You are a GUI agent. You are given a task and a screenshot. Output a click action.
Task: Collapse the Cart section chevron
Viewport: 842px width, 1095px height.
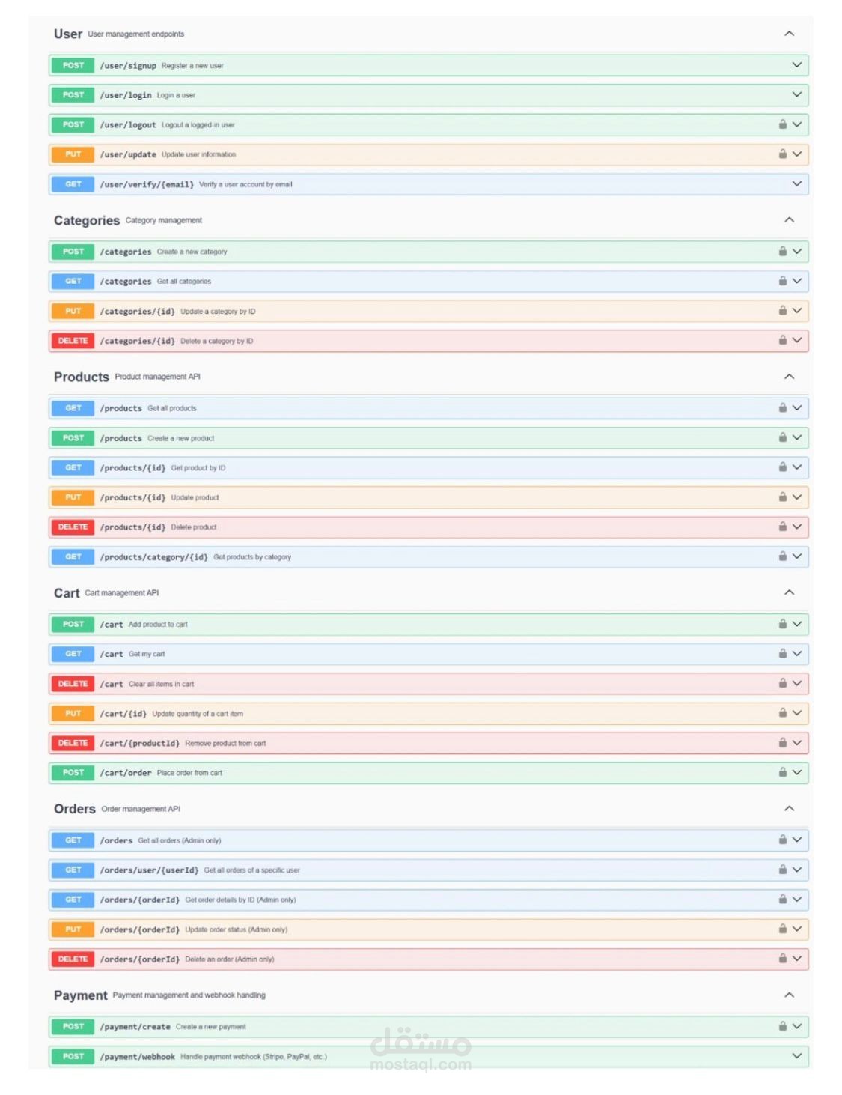pyautogui.click(x=789, y=592)
